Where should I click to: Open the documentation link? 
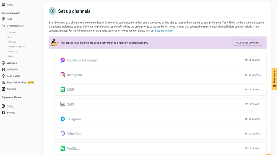tap(163, 30)
